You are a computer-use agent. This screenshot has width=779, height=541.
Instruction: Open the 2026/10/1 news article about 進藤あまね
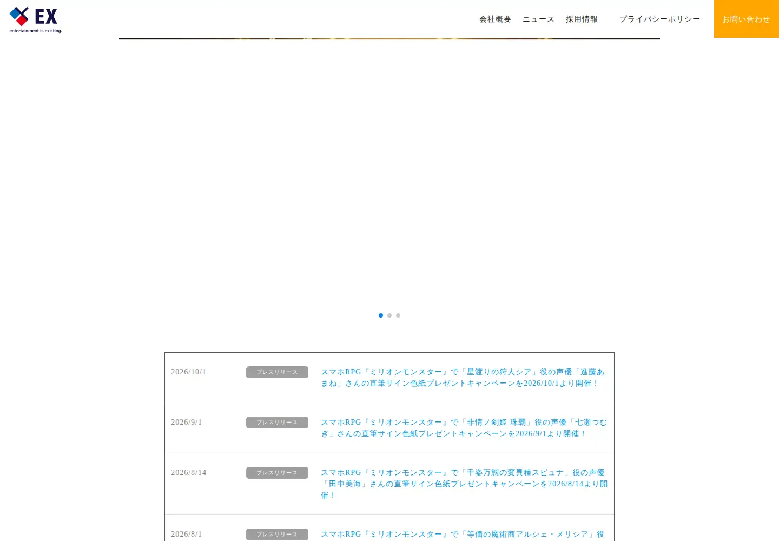coord(463,378)
